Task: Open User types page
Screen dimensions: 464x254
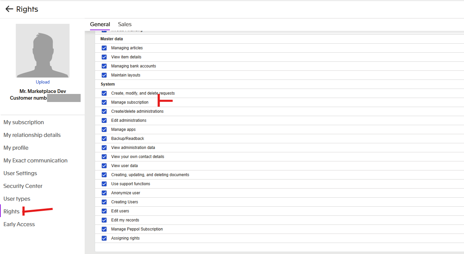Action: [x=17, y=199]
